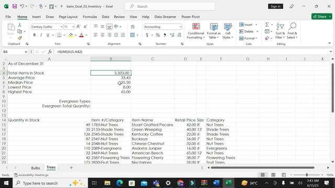Image resolution: width=335 pixels, height=188 pixels.
Task: Toggle Wrap Text in the cell
Action: tap(132, 27)
